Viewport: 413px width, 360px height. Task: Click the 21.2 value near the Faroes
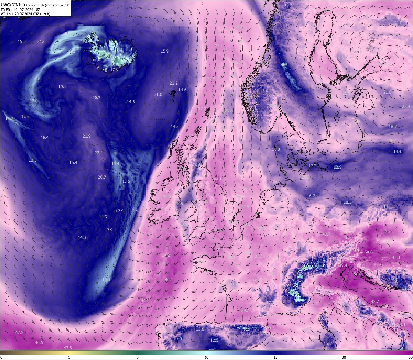[174, 83]
